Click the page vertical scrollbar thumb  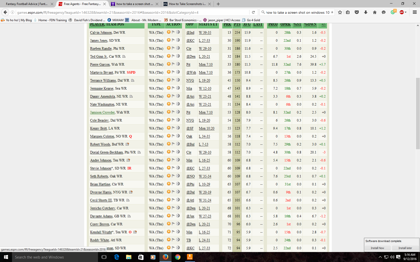pyautogui.click(x=418, y=114)
